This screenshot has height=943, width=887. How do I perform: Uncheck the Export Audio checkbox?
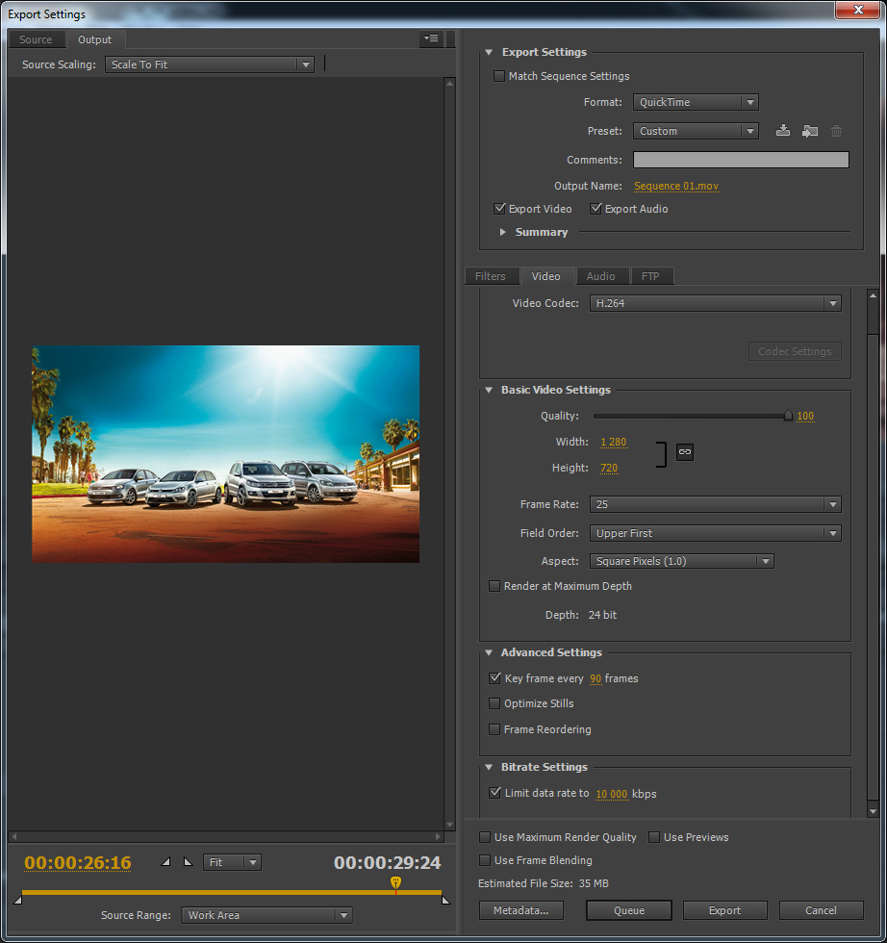point(596,209)
